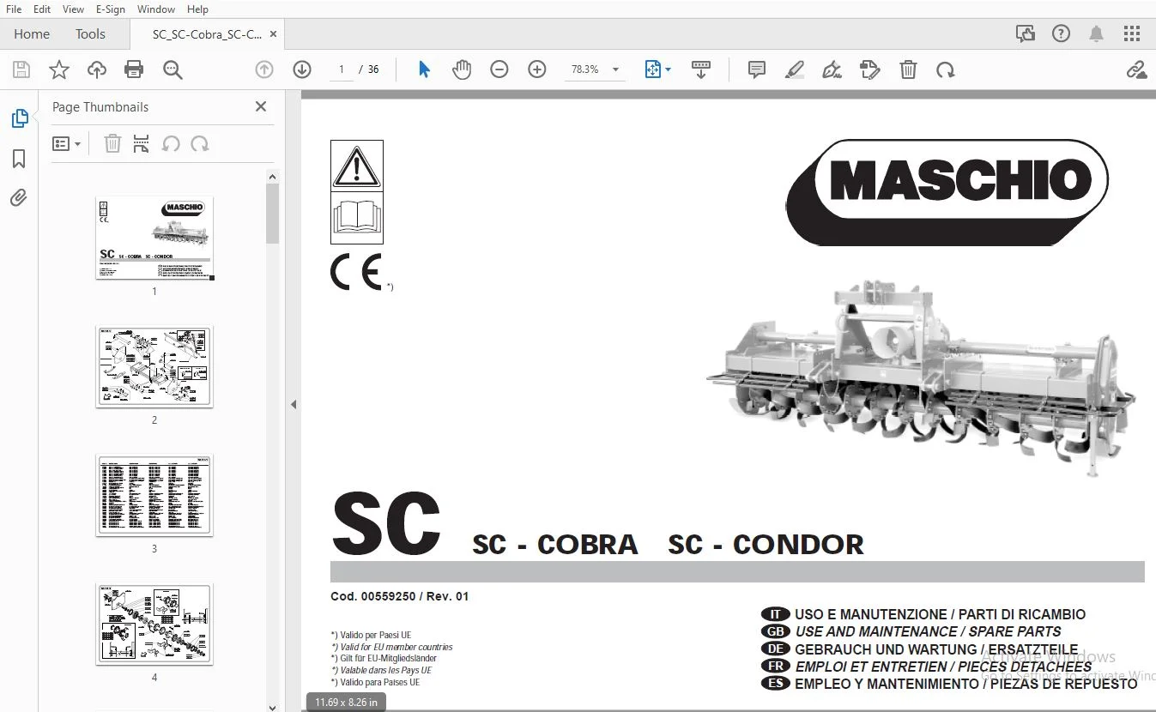Click the Delete trash icon in main toolbar
This screenshot has height=712, width=1156.
click(x=908, y=69)
